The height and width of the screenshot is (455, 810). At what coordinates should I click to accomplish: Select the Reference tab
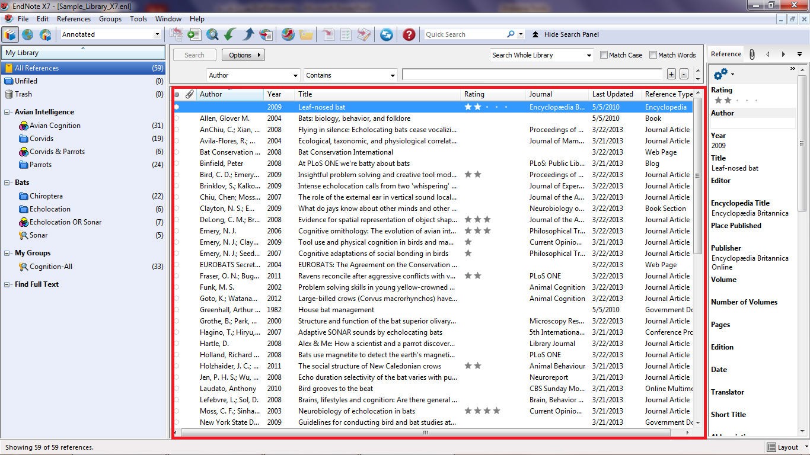726,54
